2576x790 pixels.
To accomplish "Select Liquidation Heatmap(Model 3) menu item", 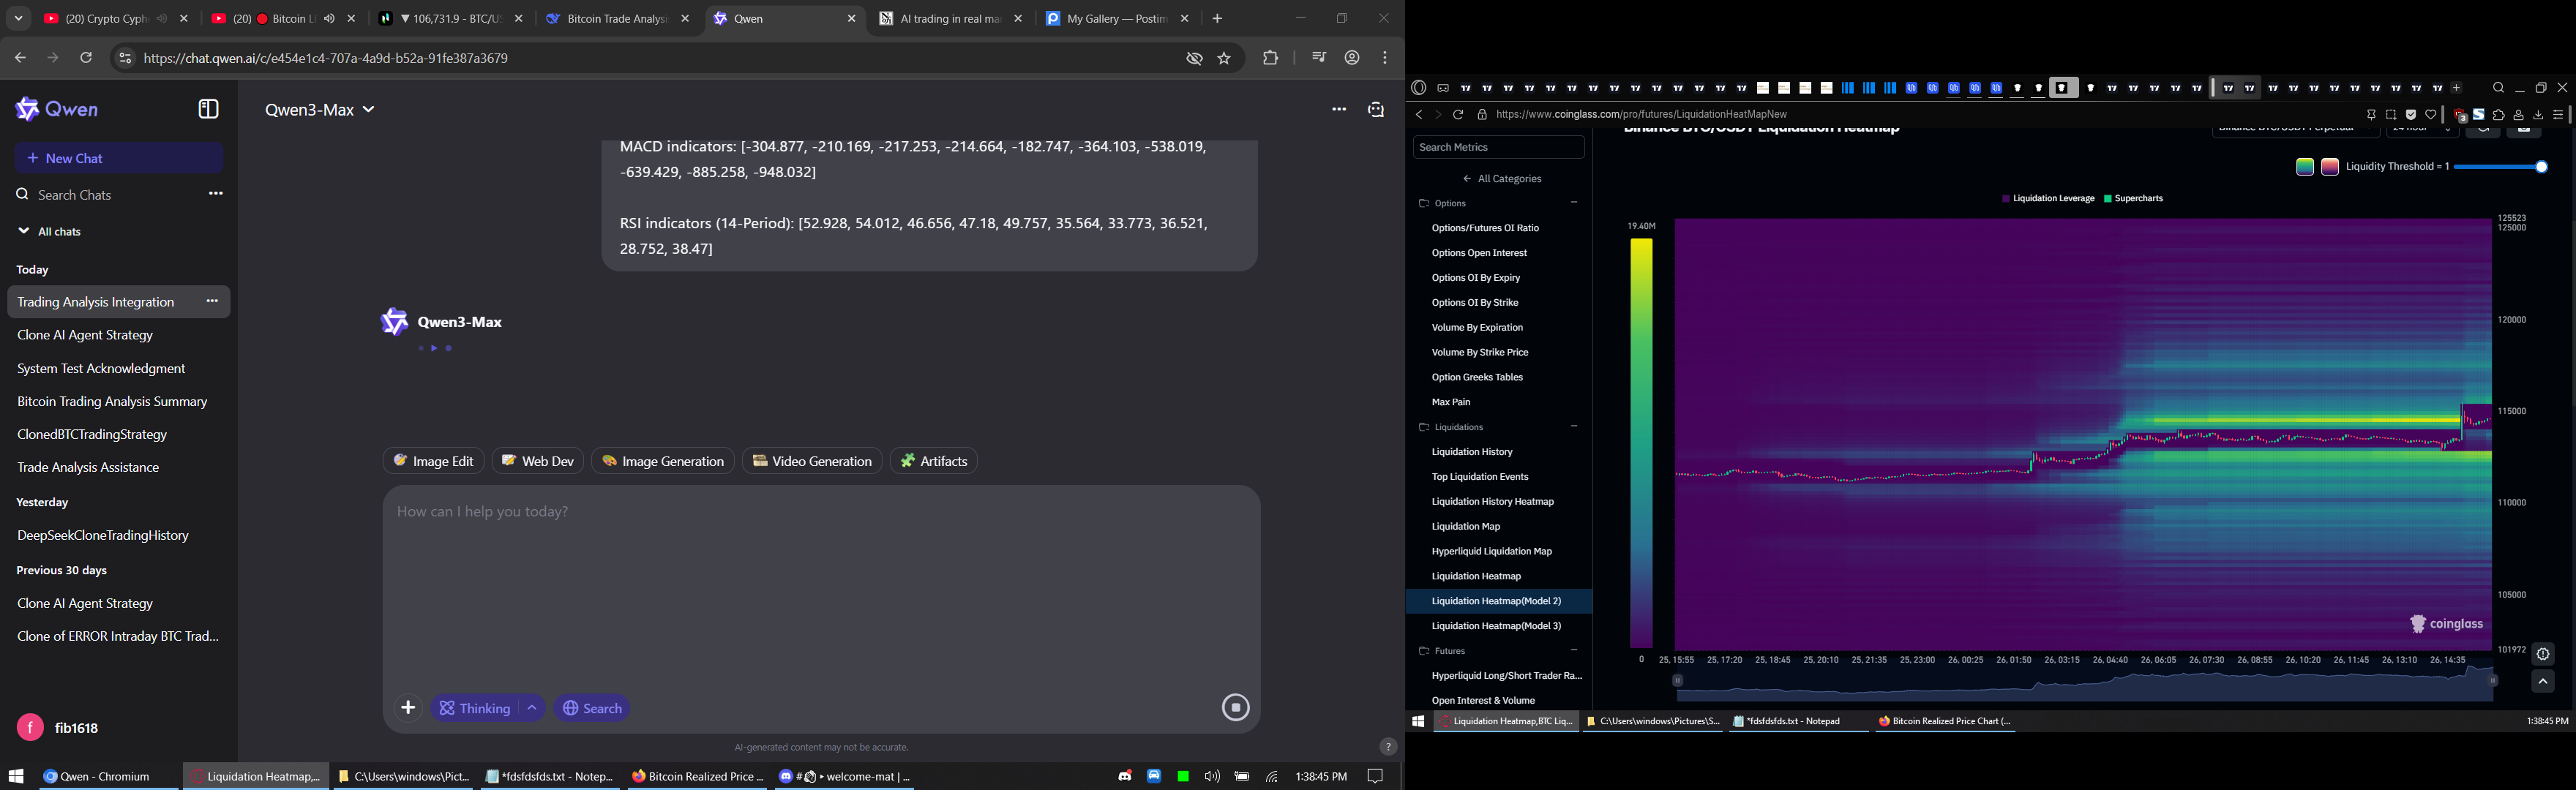I will (1496, 626).
